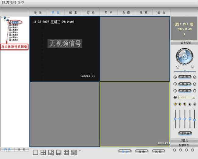Screen dimensions: 198x159
Task: Switch to the 分组 tab in the sidebar
Action: [22, 150]
